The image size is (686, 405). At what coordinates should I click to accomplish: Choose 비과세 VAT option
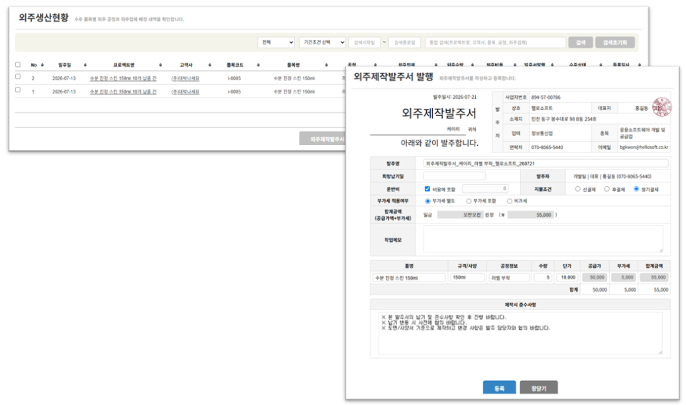(509, 202)
